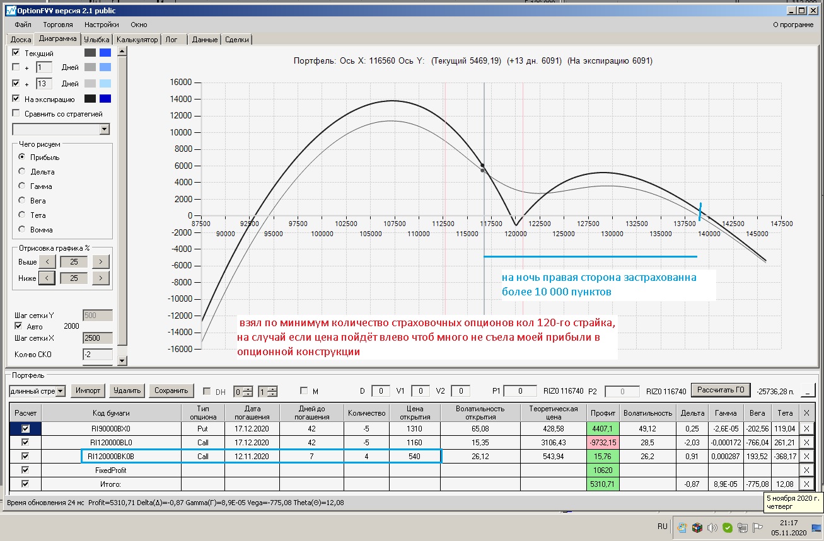Expand the portfolio name dropdown
Screen dimensions: 824x541
point(61,391)
